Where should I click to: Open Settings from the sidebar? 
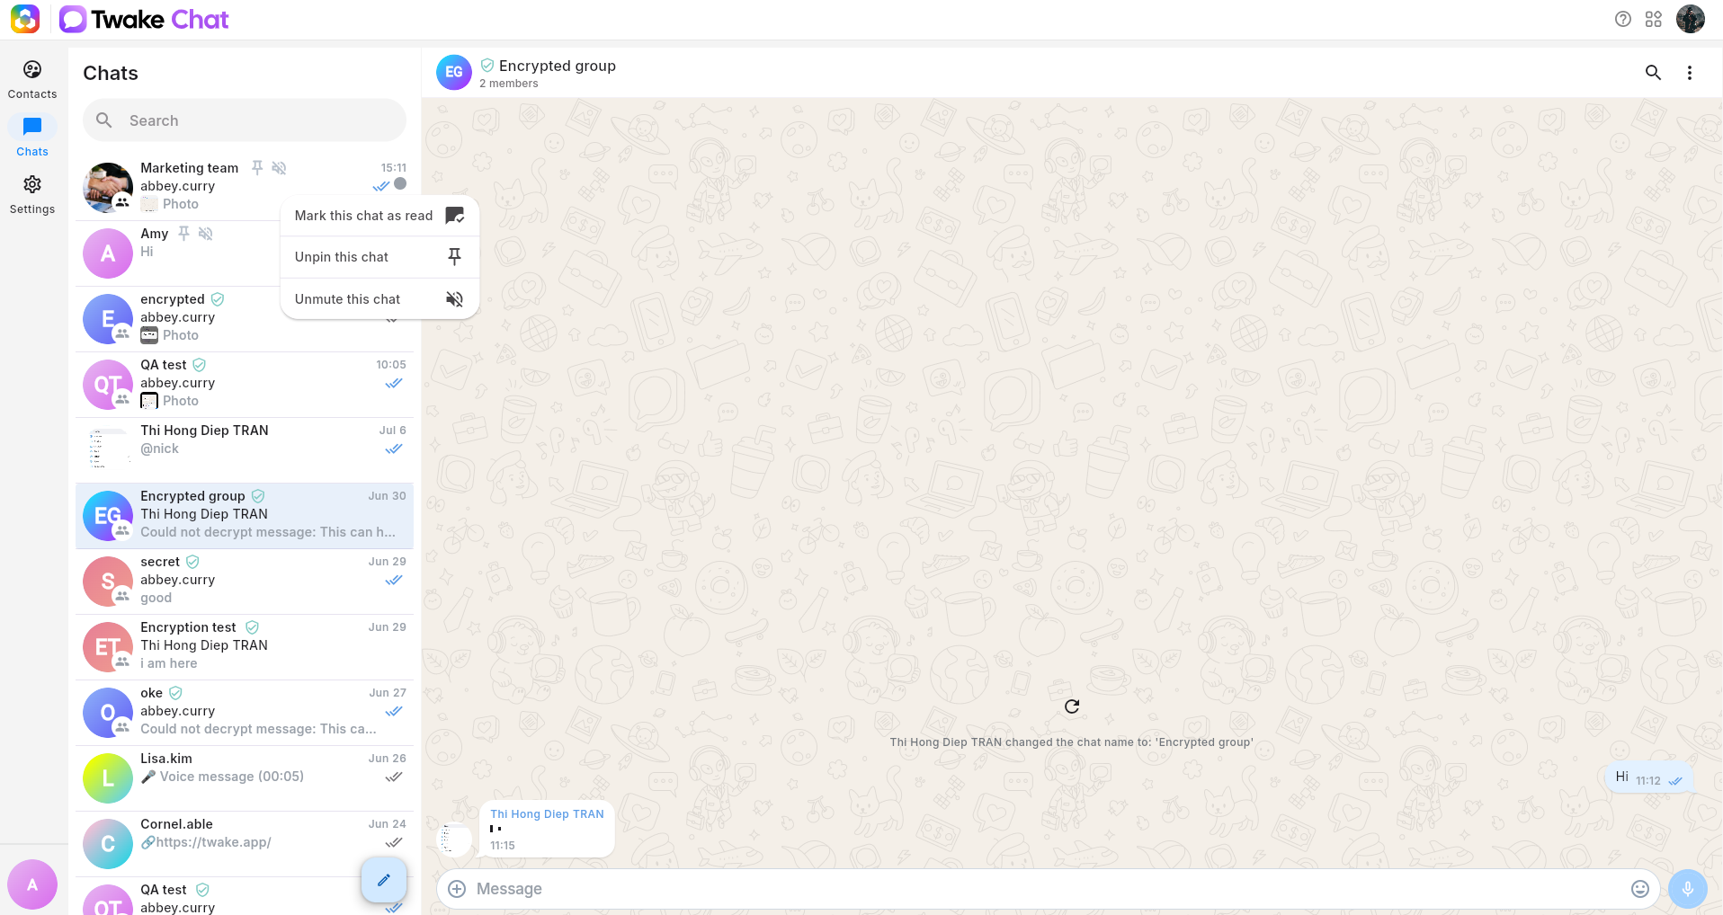(32, 195)
